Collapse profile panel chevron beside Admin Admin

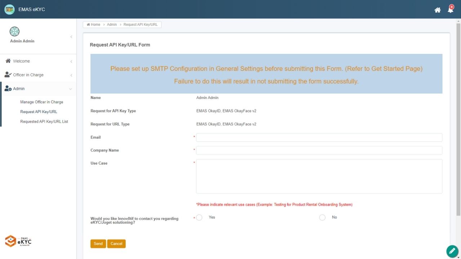(x=71, y=37)
